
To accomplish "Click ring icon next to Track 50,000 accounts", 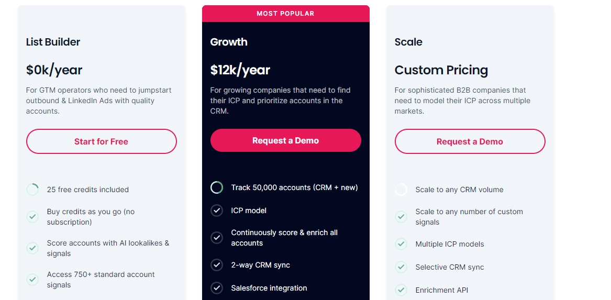I will [217, 188].
